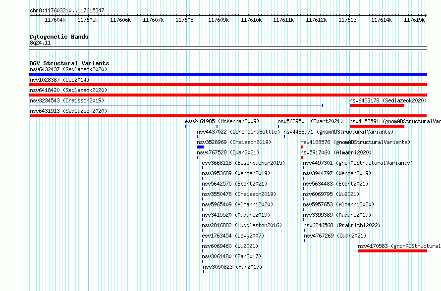Click the red bar under nsv4152591
441x291 pixels.
tap(377, 126)
